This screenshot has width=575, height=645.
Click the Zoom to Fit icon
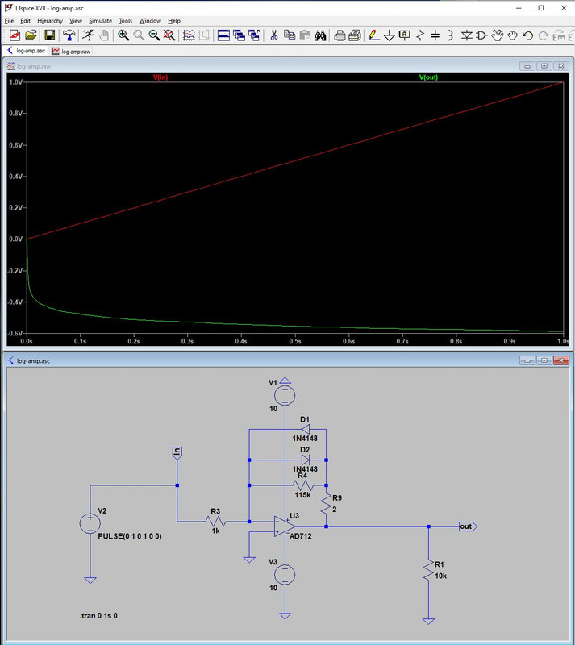[169, 35]
